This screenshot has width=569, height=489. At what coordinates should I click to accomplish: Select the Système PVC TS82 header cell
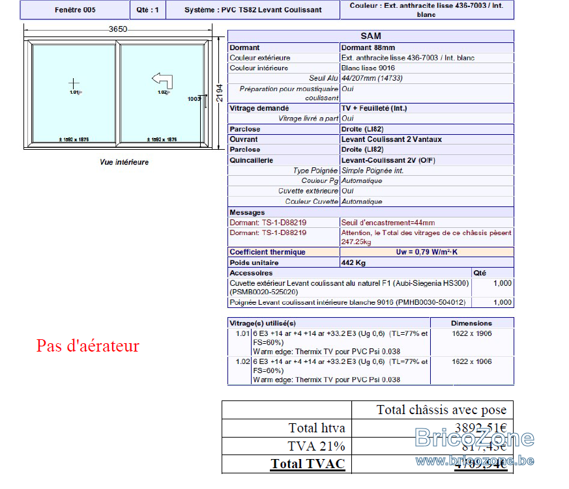[253, 10]
